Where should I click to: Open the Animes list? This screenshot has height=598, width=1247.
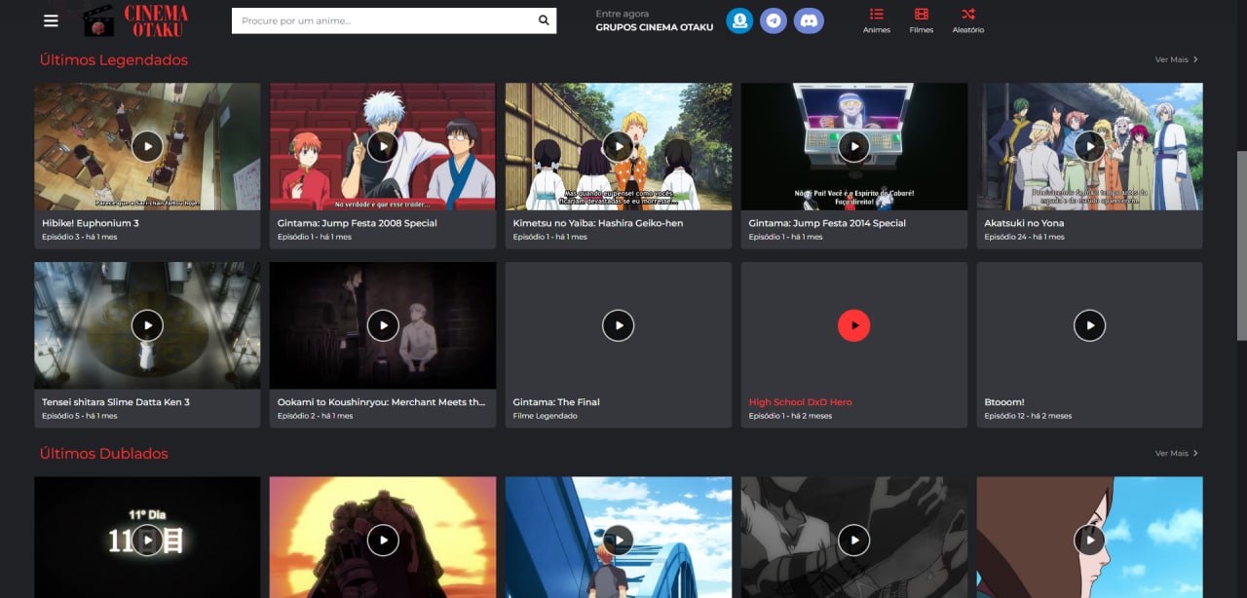click(877, 20)
